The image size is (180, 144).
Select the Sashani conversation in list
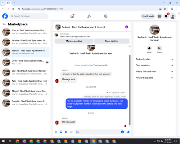point(25,52)
